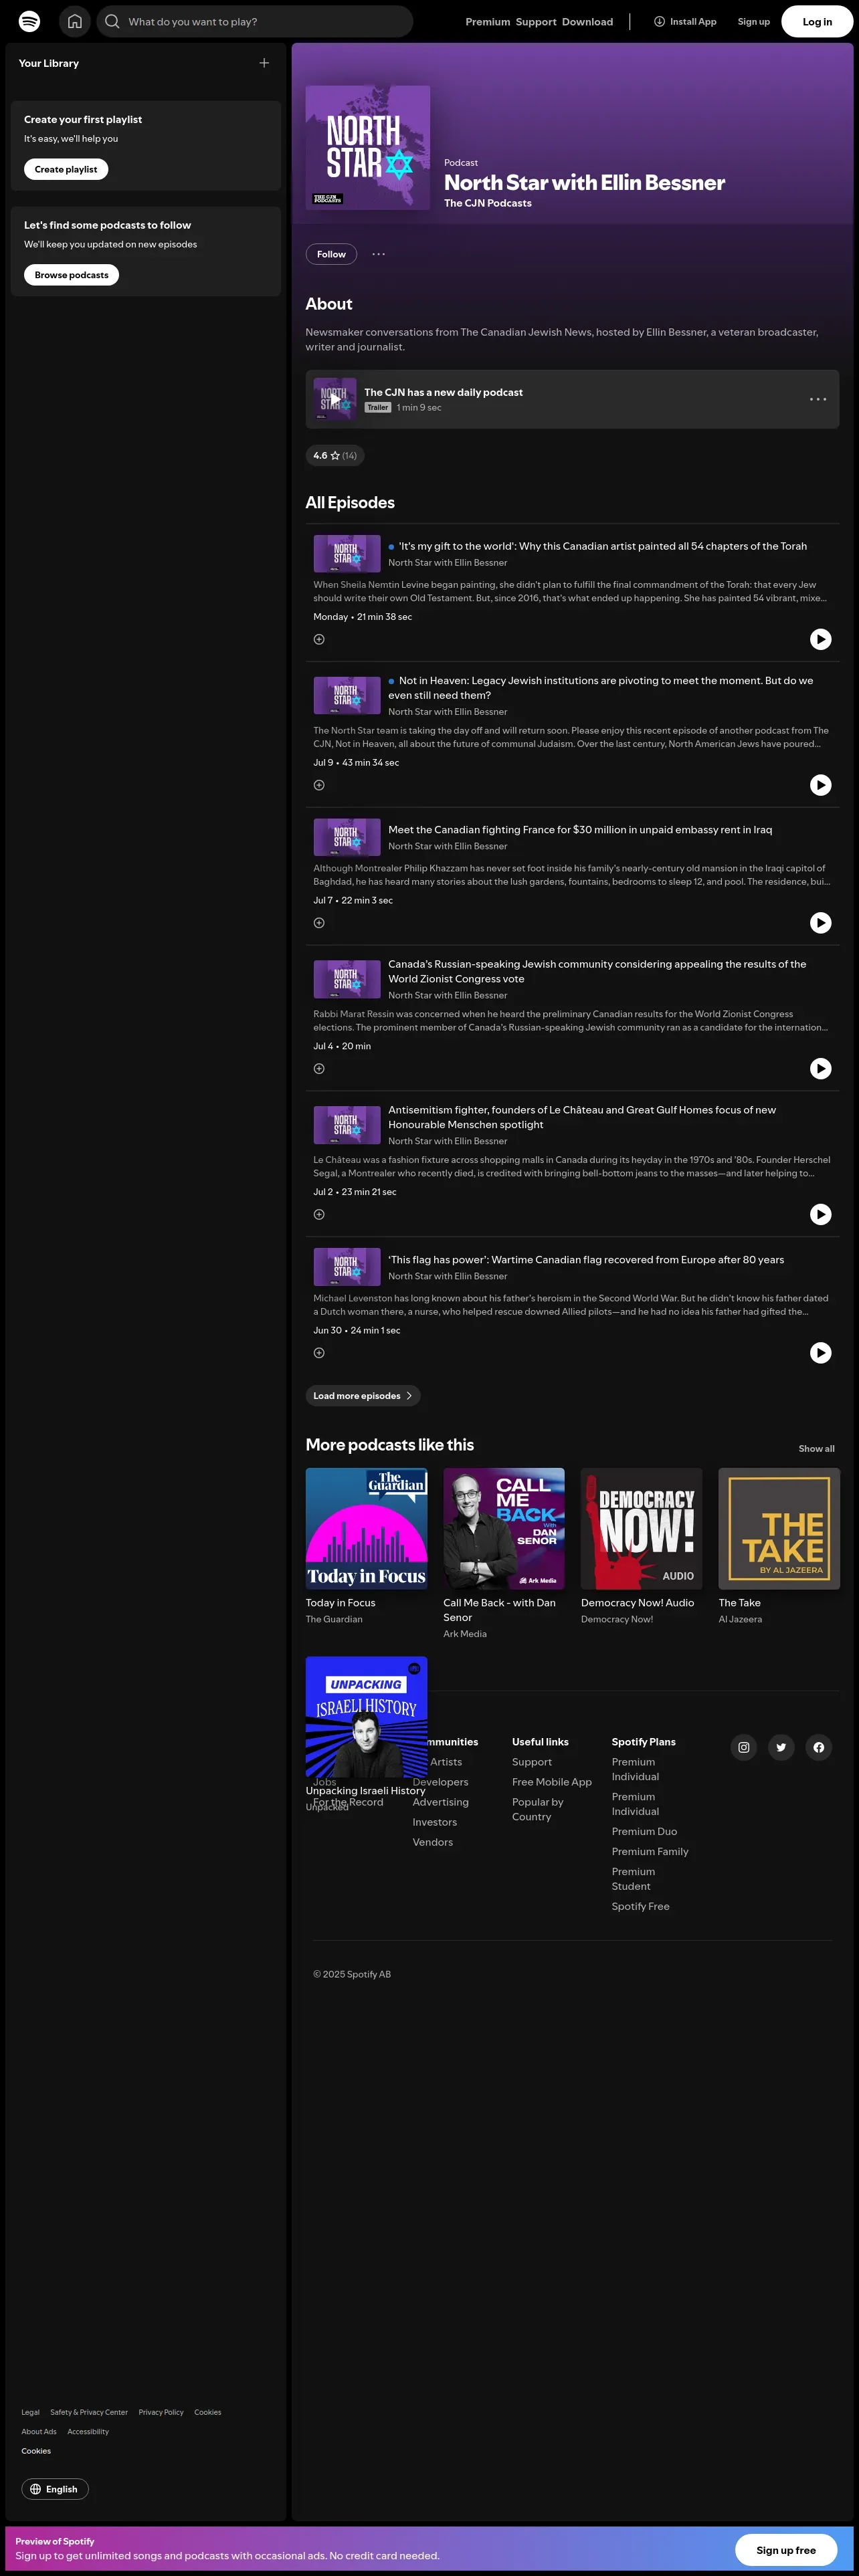Click the search magnifier icon
The width and height of the screenshot is (859, 2576).
(112, 21)
